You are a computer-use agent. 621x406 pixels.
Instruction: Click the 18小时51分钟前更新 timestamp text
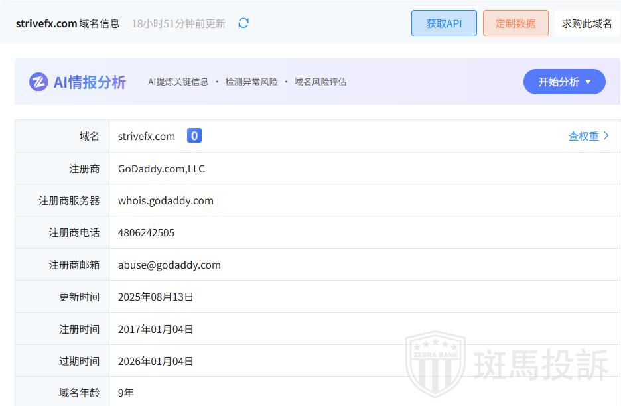178,23
